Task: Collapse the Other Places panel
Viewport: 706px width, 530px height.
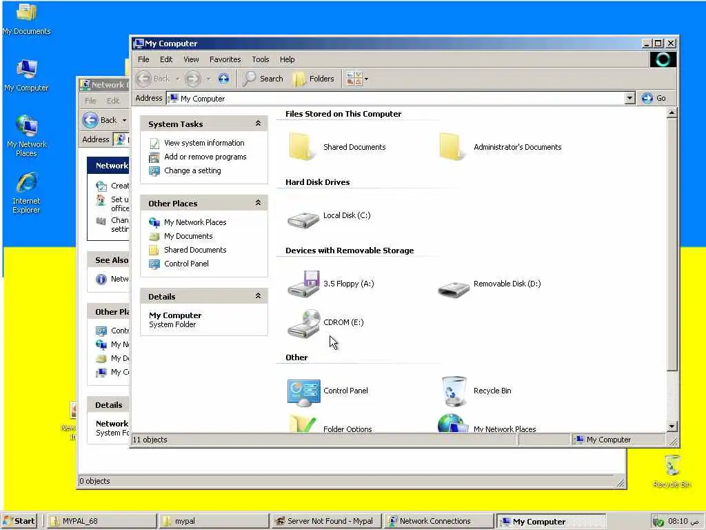Action: tap(258, 203)
